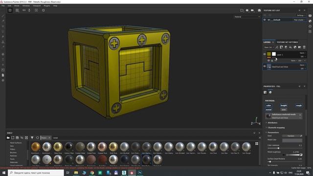Add a new folder in Layers
Viewport: 313px width, 176px height.
tap(300, 47)
